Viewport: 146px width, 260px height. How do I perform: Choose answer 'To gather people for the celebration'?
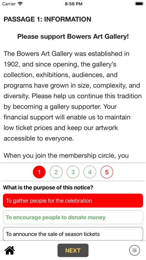(x=73, y=201)
